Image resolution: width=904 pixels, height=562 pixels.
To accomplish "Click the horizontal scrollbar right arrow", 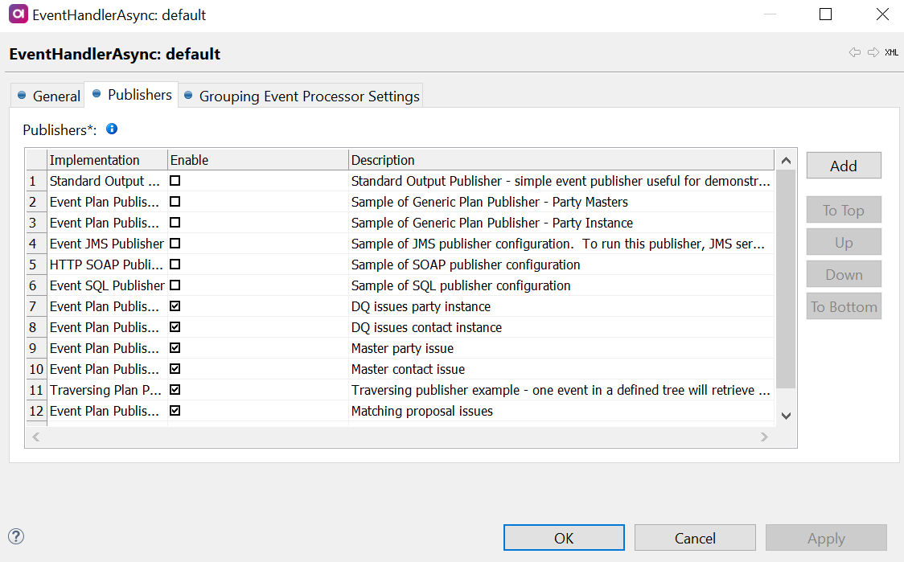I will (x=764, y=437).
